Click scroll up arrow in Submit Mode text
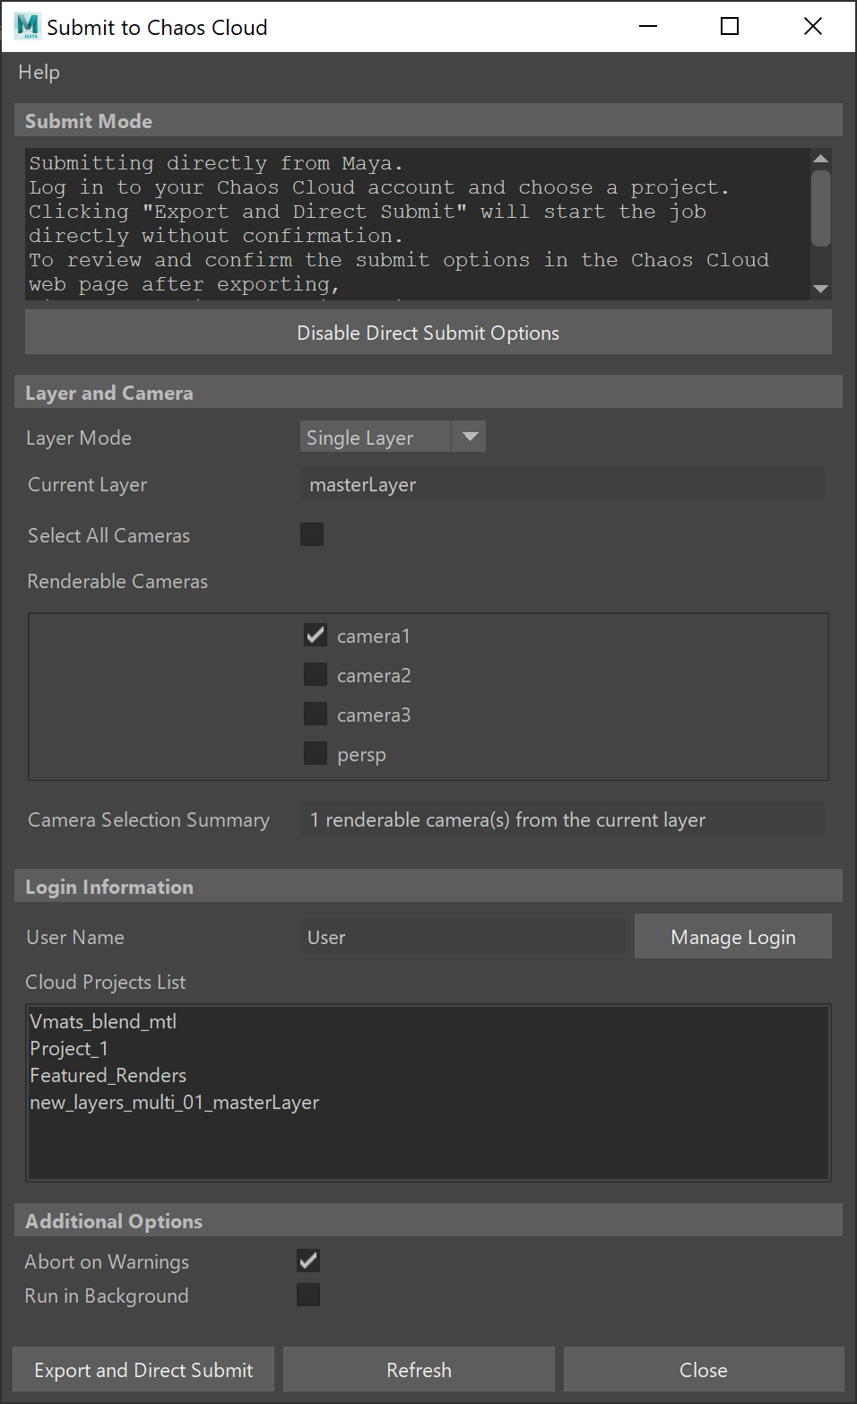857x1404 pixels. [x=820, y=159]
